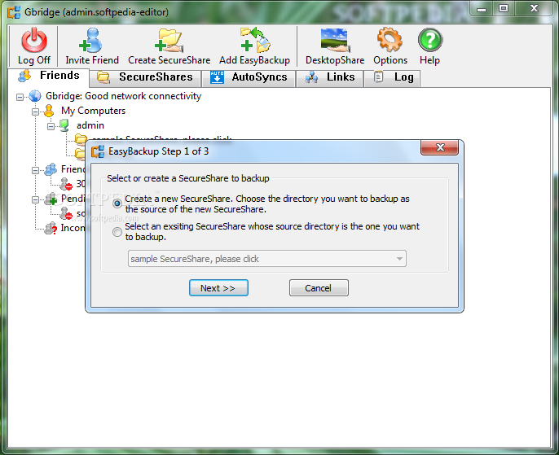
Task: Click the Log Off power icon
Action: (34, 40)
